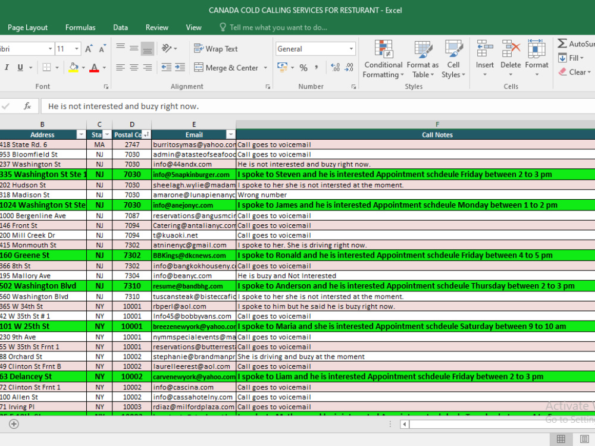
Task: Click Increase Font Size icon
Action: 89,49
